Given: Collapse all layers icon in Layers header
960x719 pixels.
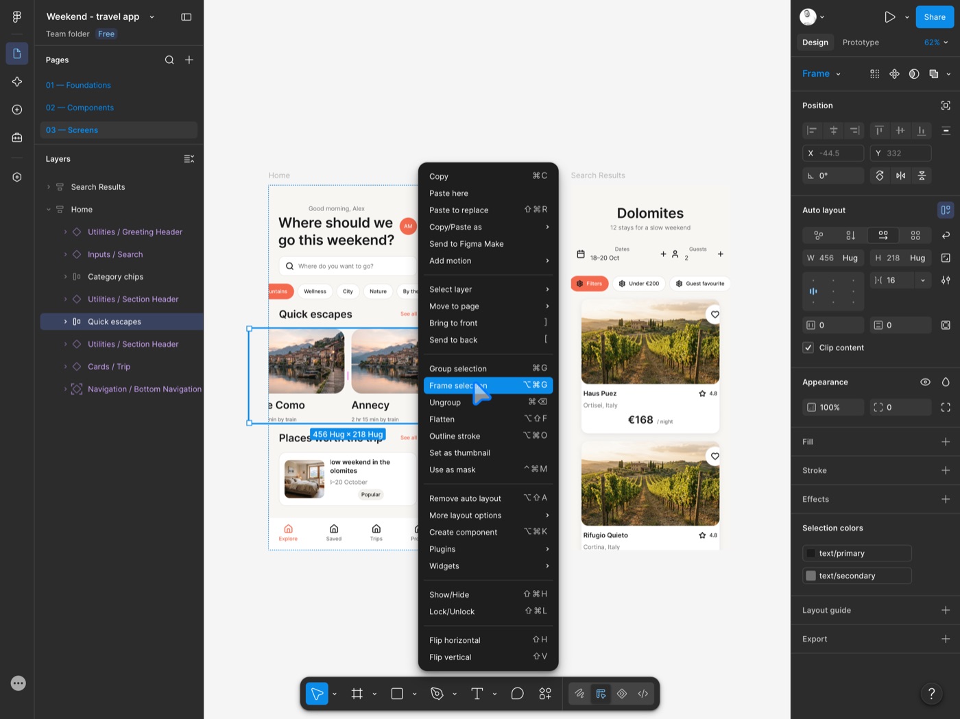Looking at the screenshot, I should [x=189, y=158].
